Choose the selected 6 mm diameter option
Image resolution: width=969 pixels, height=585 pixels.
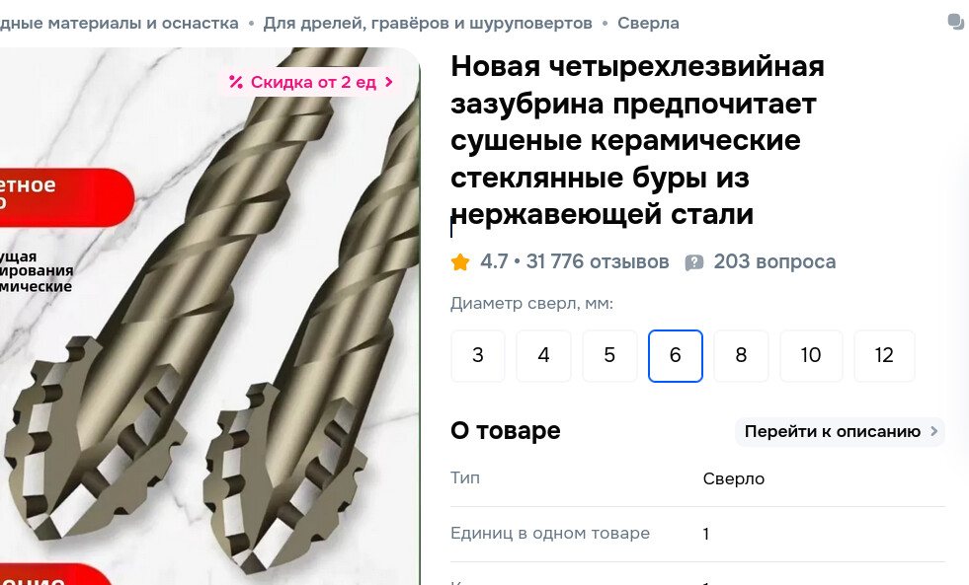(x=676, y=355)
